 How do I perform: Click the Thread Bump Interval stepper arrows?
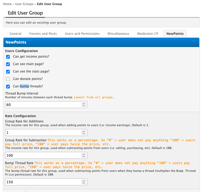coord(84,105)
